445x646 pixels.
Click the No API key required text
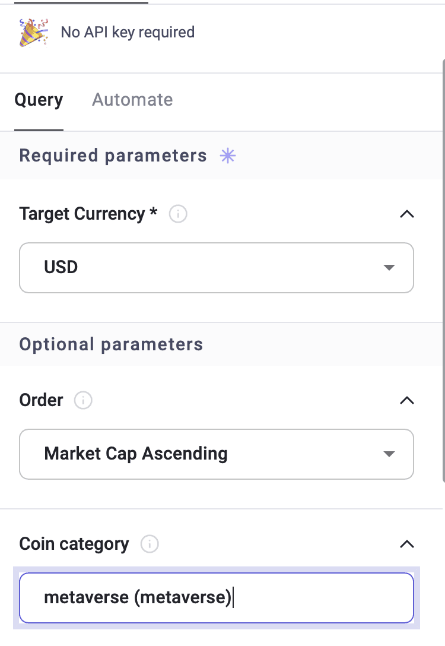tap(128, 32)
